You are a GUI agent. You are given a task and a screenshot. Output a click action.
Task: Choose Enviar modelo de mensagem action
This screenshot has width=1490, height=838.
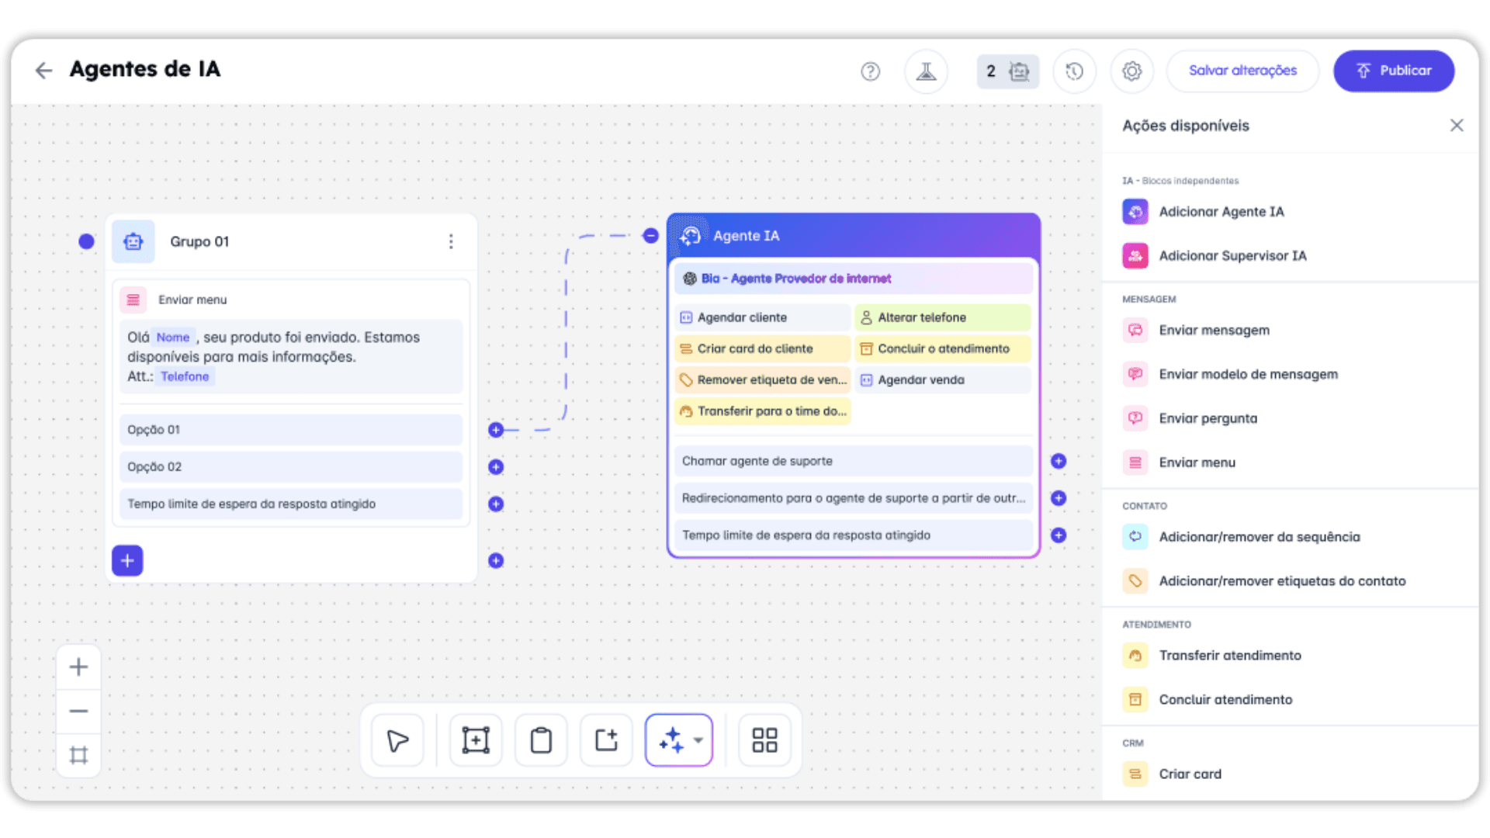tap(1230, 375)
